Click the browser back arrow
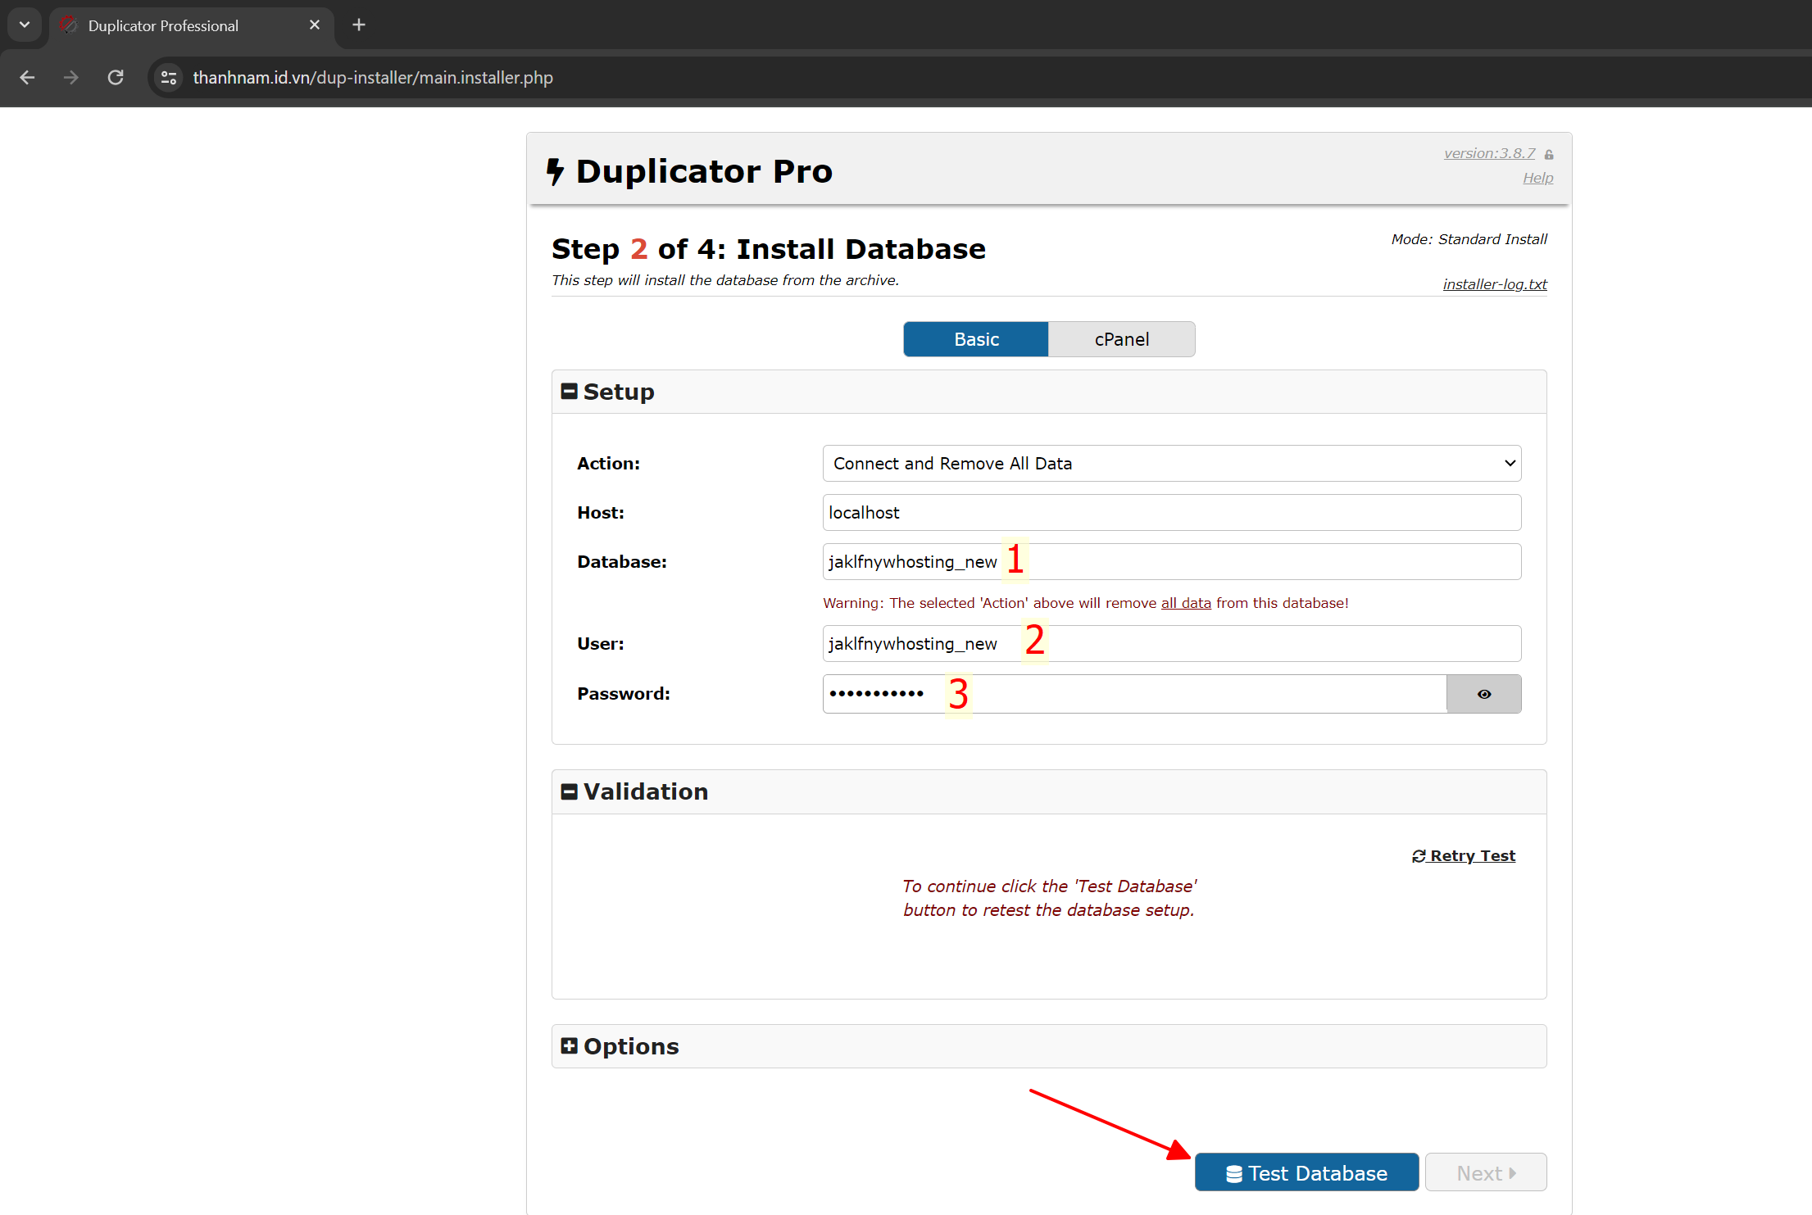This screenshot has height=1215, width=1812. 27,77
